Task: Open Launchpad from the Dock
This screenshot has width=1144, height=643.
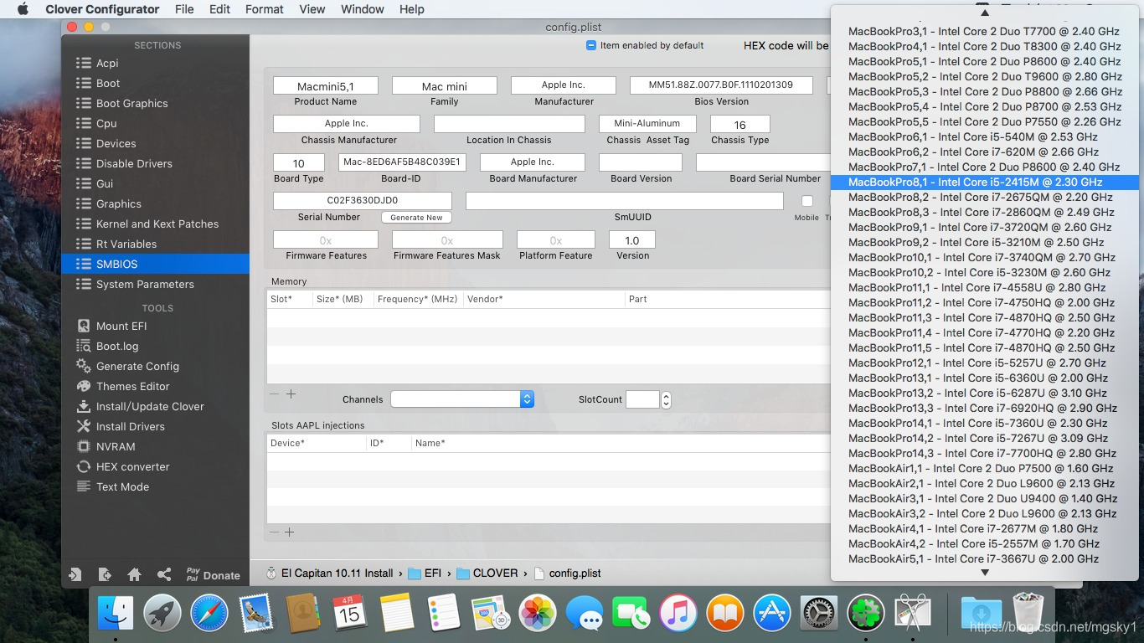Action: point(162,614)
